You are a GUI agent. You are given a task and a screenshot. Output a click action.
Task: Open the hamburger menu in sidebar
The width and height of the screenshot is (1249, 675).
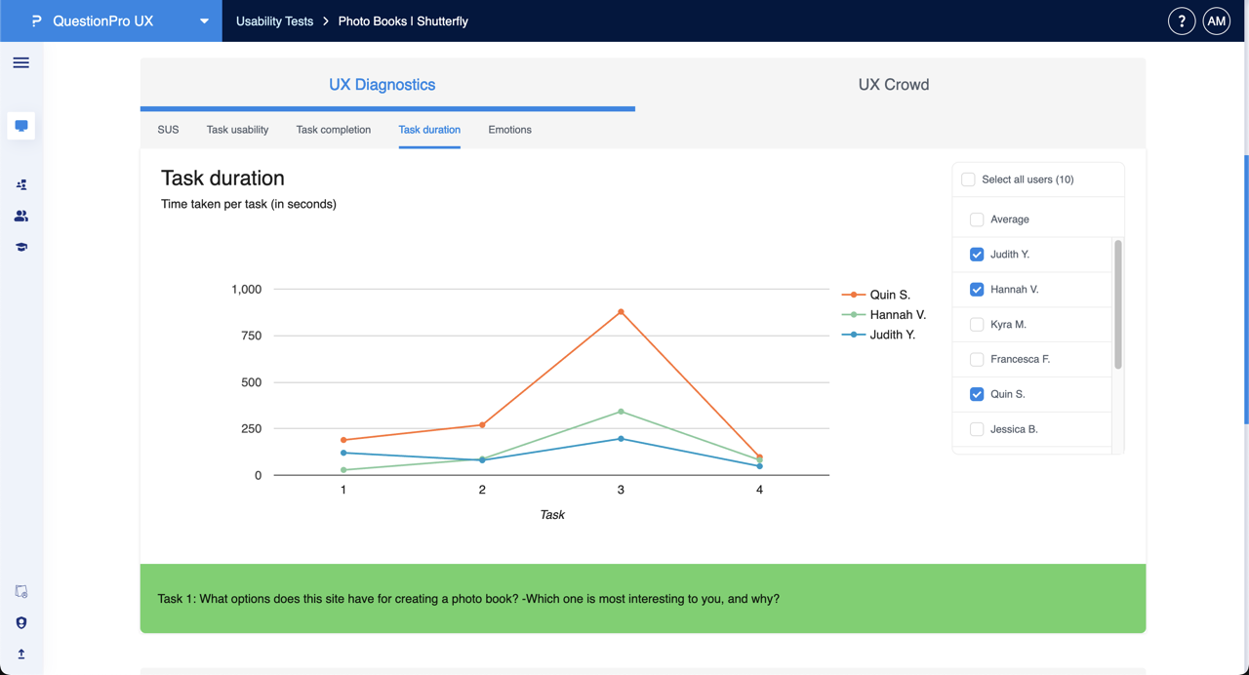[x=20, y=63]
